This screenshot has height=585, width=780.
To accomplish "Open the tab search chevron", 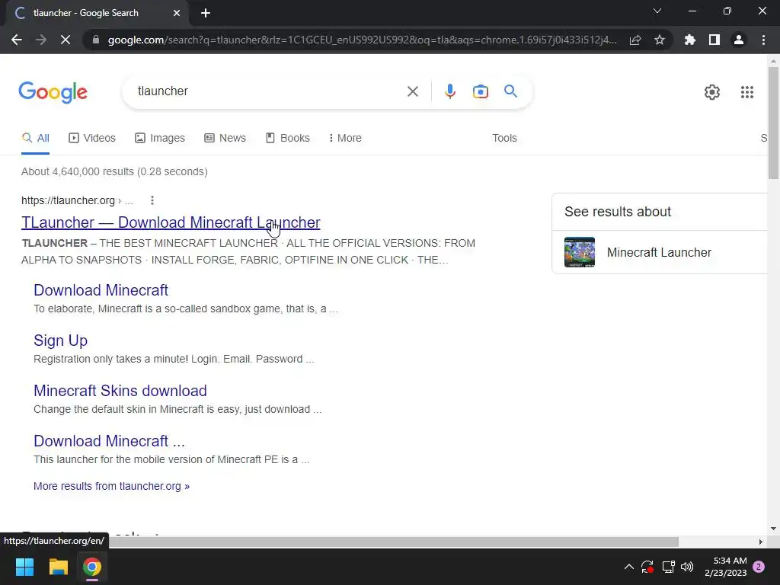I will point(657,11).
